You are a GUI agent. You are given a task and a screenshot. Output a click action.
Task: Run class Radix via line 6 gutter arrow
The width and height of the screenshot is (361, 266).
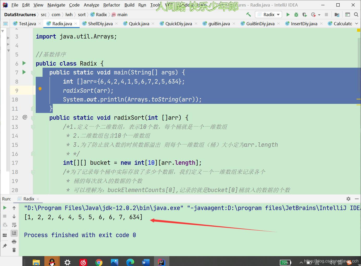24,63
